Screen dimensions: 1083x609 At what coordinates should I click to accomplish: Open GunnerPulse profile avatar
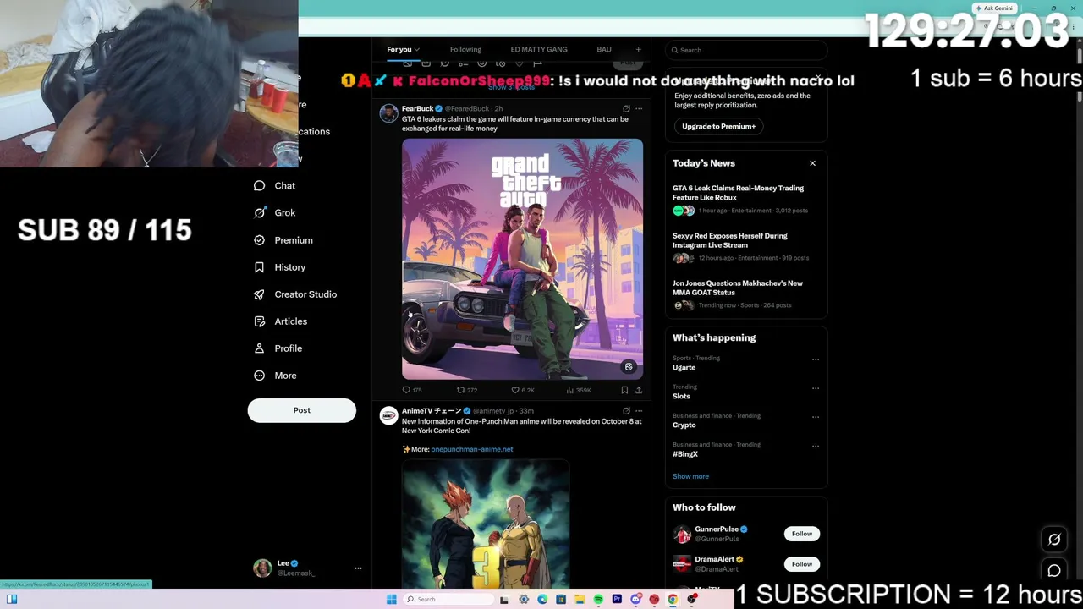[682, 534]
